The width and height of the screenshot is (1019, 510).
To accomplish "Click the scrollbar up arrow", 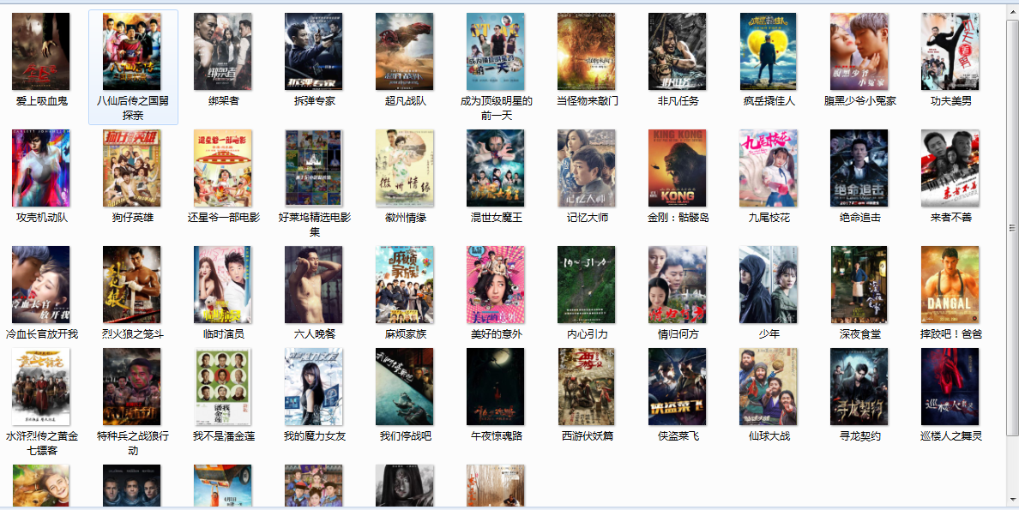I will pyautogui.click(x=1012, y=11).
